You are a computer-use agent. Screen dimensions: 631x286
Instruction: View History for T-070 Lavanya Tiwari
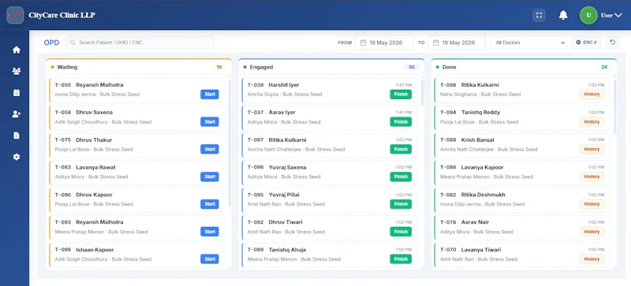[x=592, y=259]
